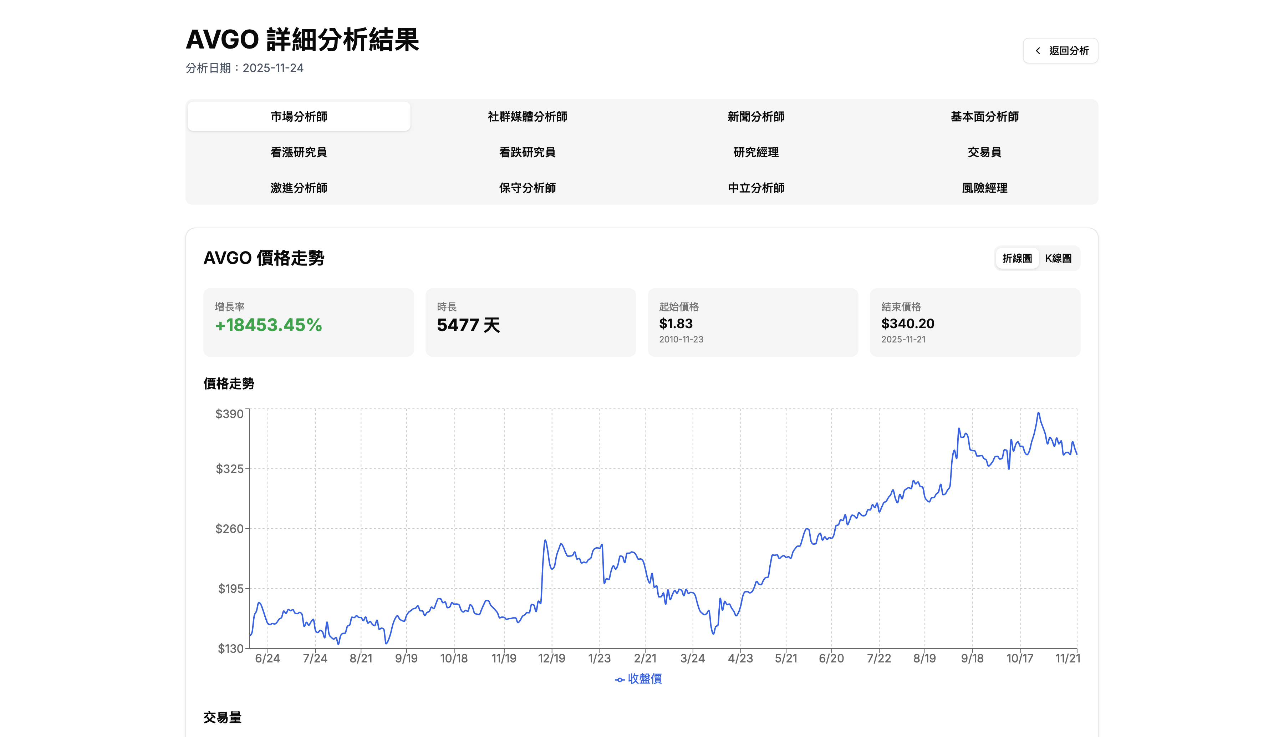Click the +18453.45% growth rate value
This screenshot has height=737, width=1284.
268,325
